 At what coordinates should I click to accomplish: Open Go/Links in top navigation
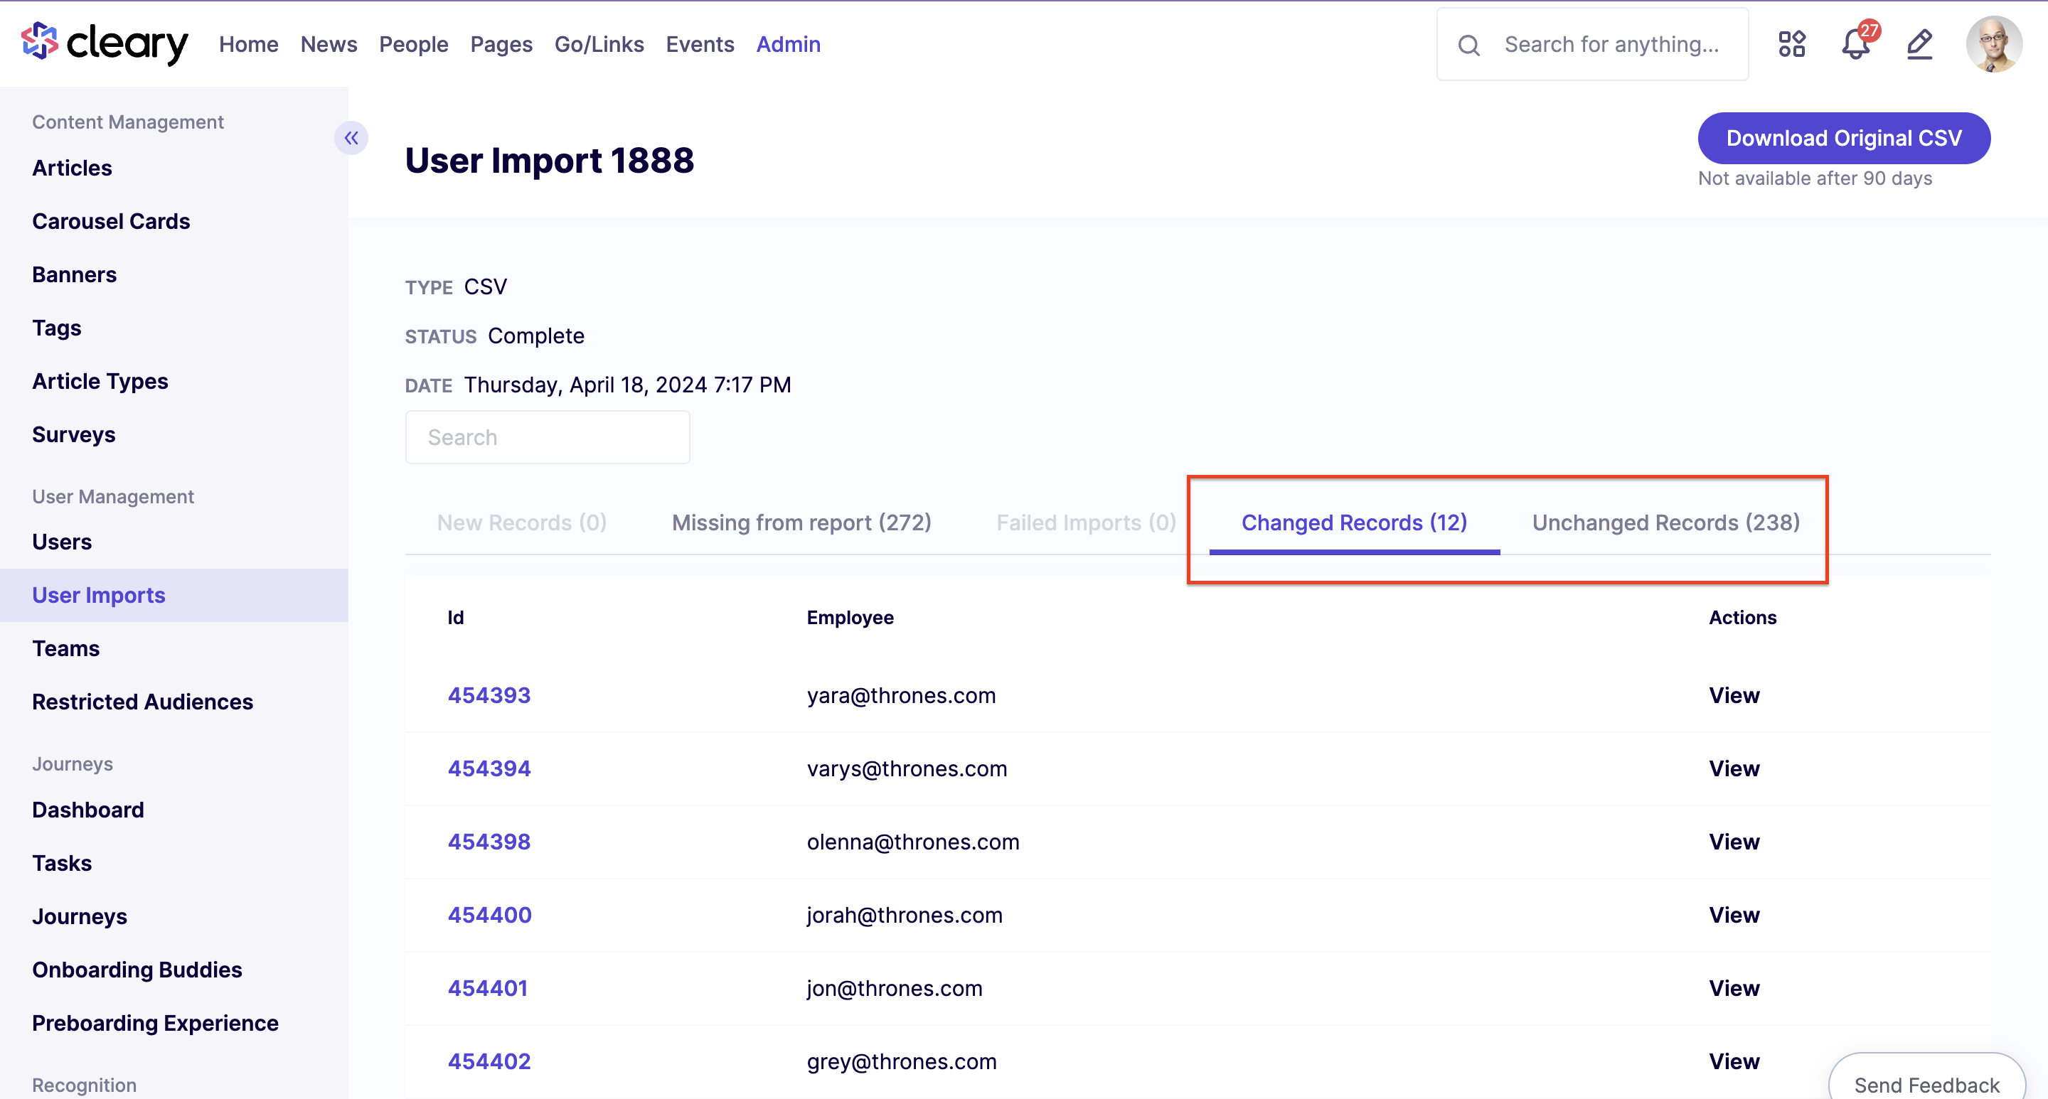[599, 45]
